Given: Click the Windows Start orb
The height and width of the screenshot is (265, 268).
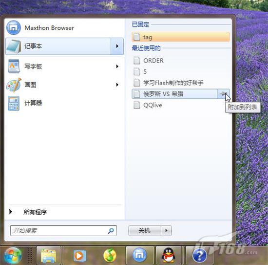Looking at the screenshot, I should point(13,255).
